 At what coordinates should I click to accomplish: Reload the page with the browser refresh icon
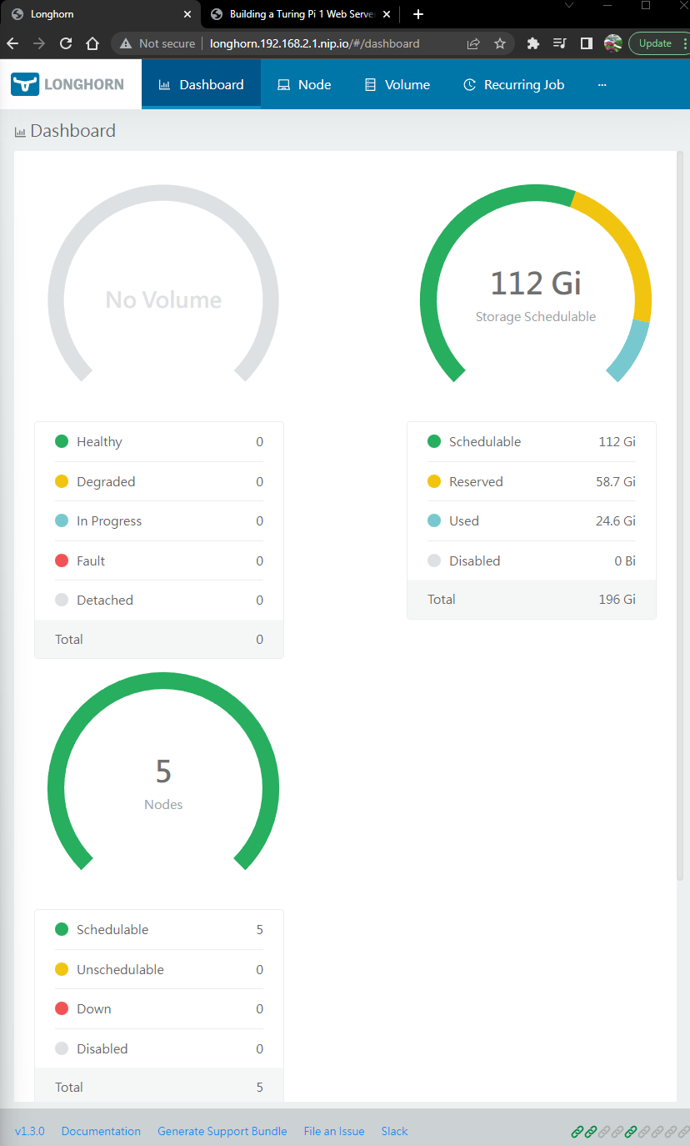coord(66,43)
